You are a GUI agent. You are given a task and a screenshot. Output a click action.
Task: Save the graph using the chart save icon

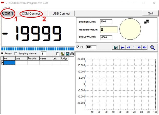[x=116, y=47]
